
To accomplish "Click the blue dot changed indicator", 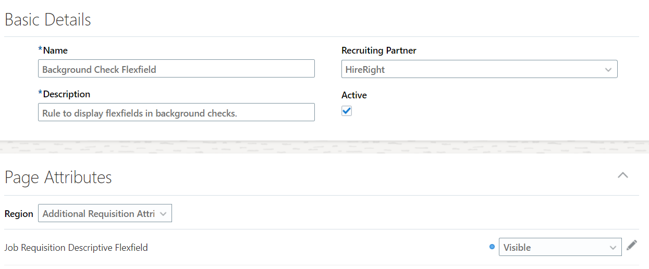I will coord(492,247).
